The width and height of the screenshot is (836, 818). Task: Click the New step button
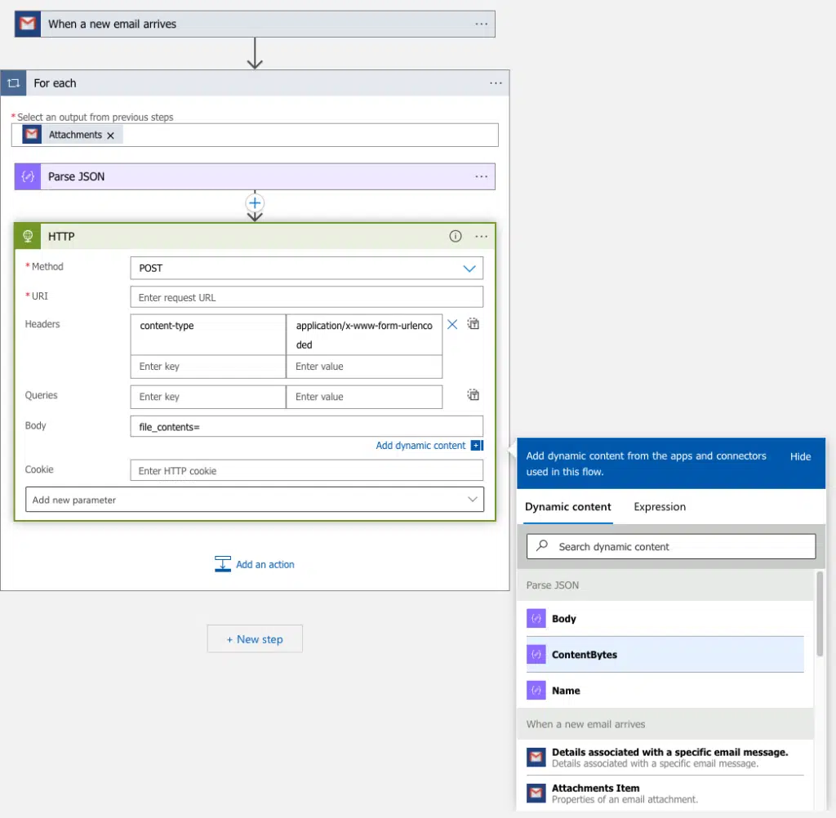tap(255, 639)
